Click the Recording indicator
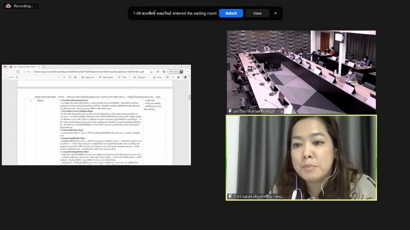Image resolution: width=410 pixels, height=230 pixels. pos(21,6)
